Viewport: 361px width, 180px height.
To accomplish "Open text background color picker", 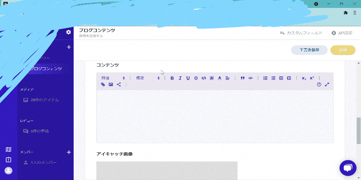I will 212,78.
